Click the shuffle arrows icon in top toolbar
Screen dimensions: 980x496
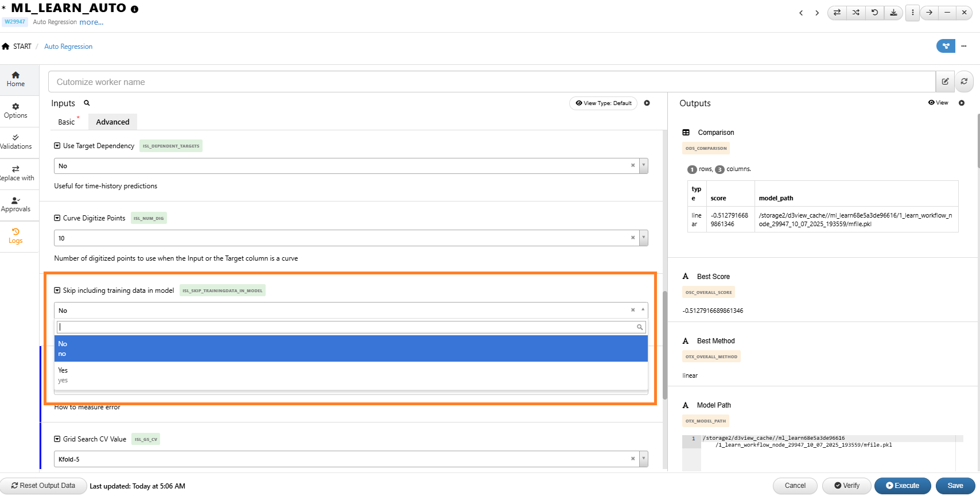(855, 13)
